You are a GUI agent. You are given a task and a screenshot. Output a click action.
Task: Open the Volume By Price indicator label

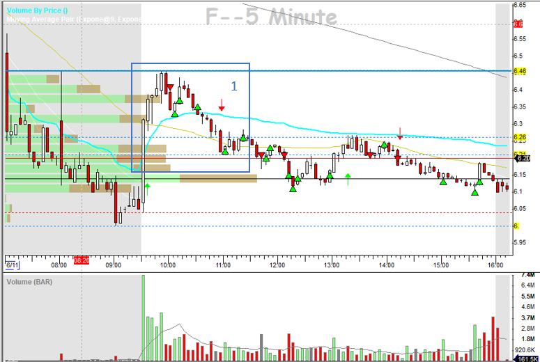pos(37,10)
